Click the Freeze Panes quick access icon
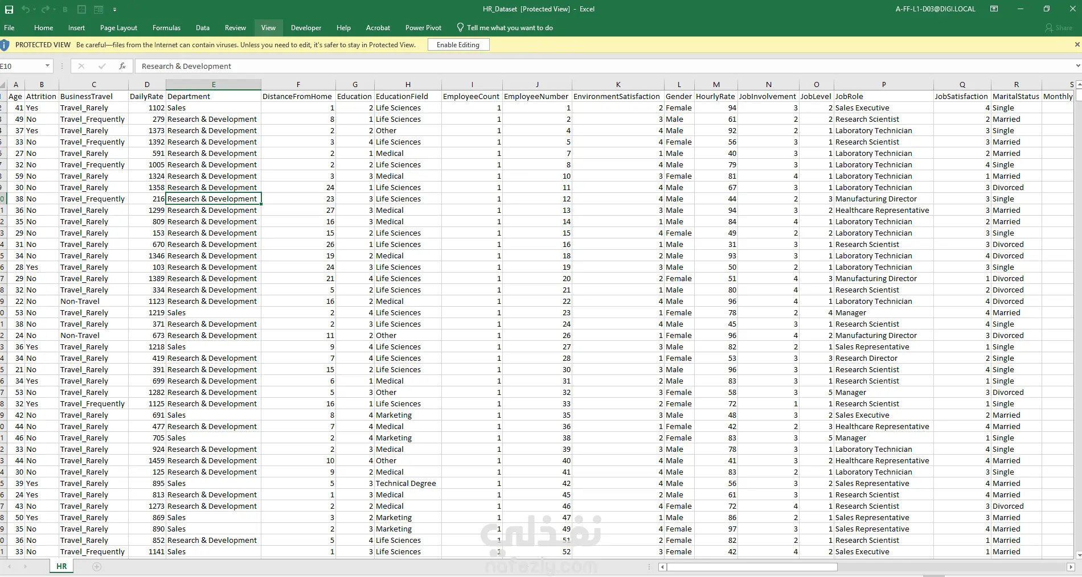Image resolution: width=1082 pixels, height=577 pixels. [99, 9]
